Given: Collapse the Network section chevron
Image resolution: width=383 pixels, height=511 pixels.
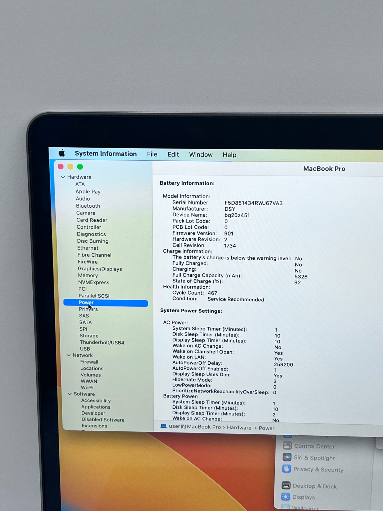Looking at the screenshot, I should pos(69,355).
